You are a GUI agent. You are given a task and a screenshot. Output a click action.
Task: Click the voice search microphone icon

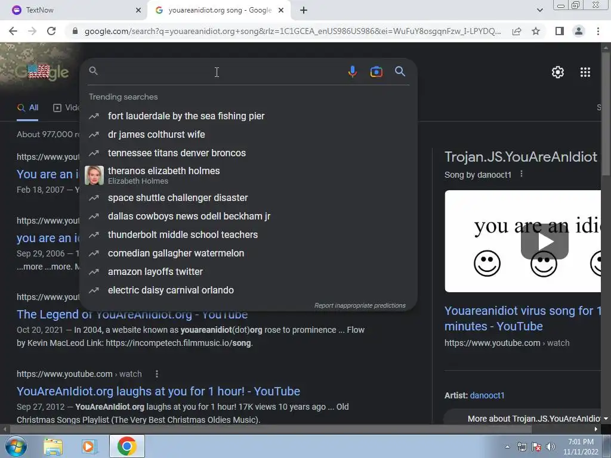click(x=352, y=72)
